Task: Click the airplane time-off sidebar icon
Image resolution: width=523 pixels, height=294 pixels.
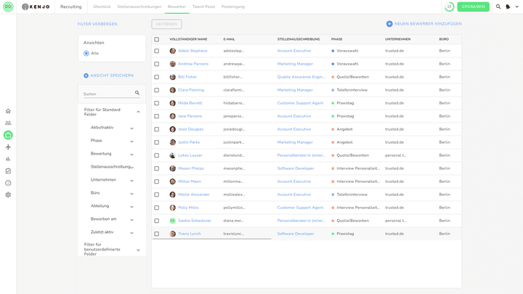Action: coord(8,147)
